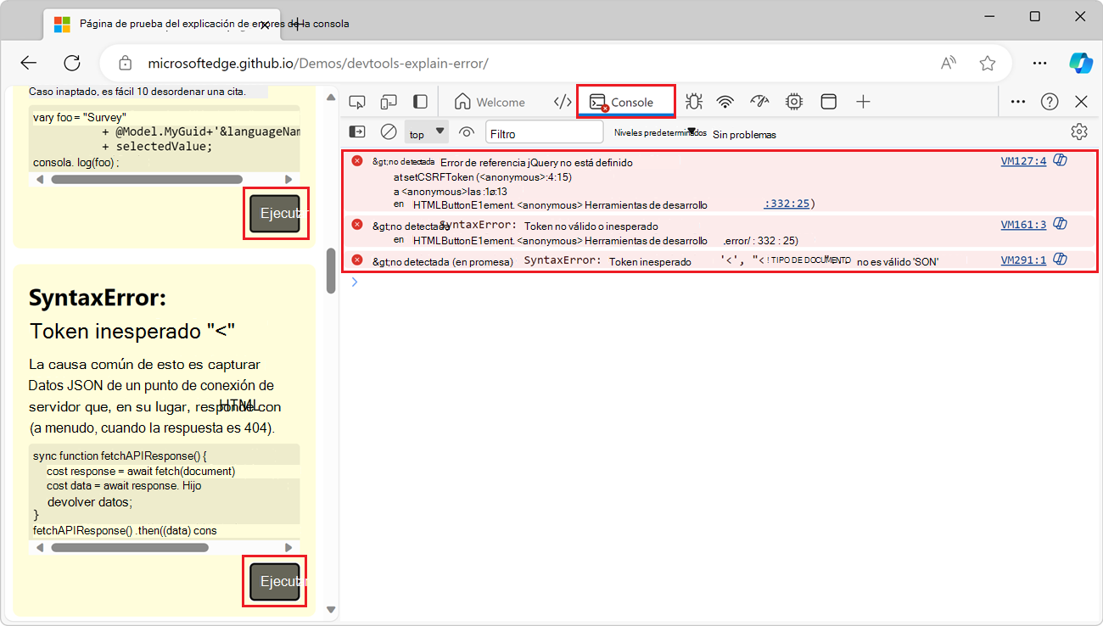Toggle the DevTools dock panel icon
Image resolution: width=1103 pixels, height=626 pixels.
[x=419, y=101]
